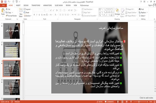The image size is (156, 103).
Task: Toggle Bold formatting
Action: (x=34, y=15)
